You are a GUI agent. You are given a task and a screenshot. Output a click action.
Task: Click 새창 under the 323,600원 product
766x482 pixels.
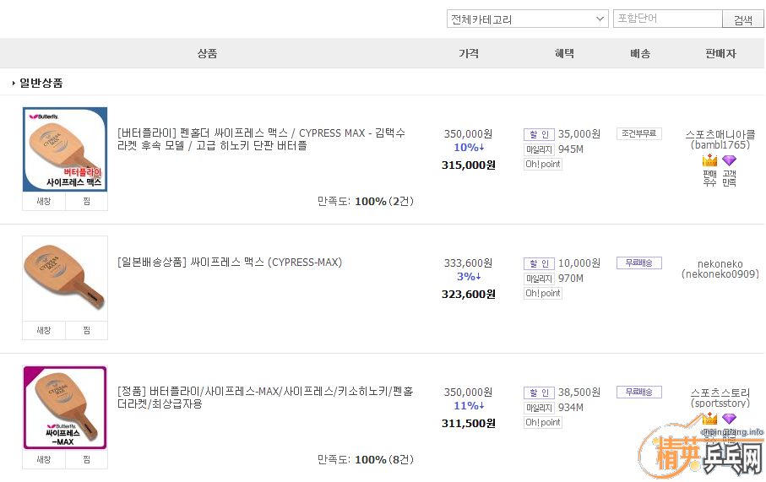44,330
